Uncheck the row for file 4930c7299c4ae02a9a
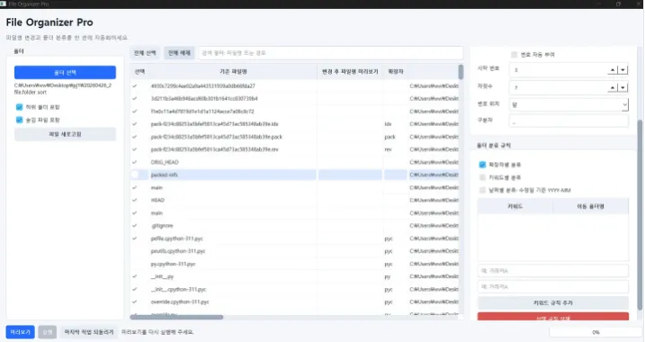This screenshot has height=342, width=645. tap(135, 86)
